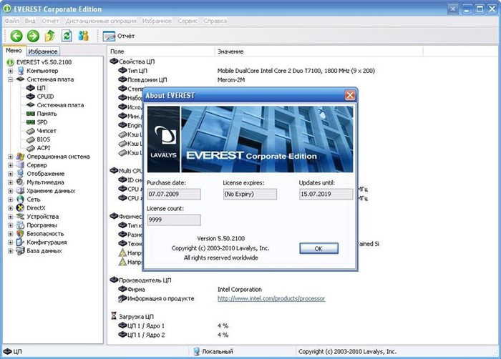Open the intel.com products processor link
This screenshot has width=501, height=359.
[x=271, y=299]
